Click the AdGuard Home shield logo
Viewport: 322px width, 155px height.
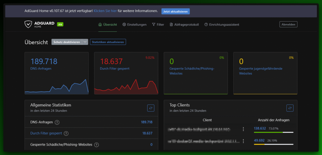point(29,24)
